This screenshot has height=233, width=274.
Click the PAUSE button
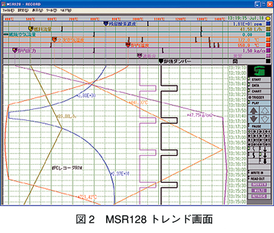click(x=259, y=126)
